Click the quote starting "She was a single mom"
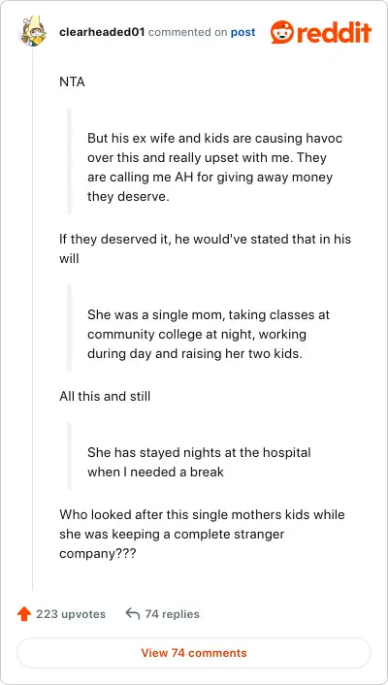The image size is (388, 685). (209, 334)
